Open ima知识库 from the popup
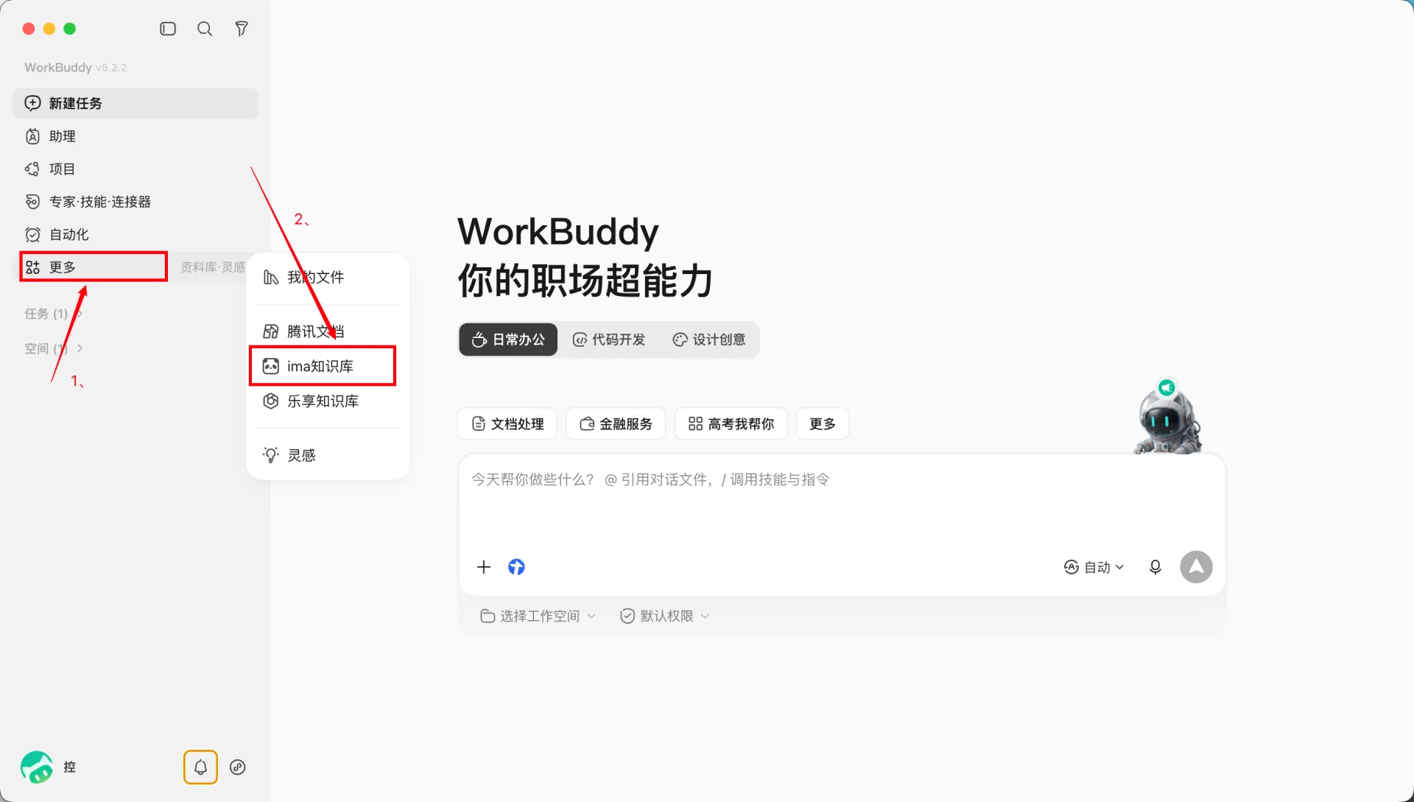1414x802 pixels. click(323, 366)
